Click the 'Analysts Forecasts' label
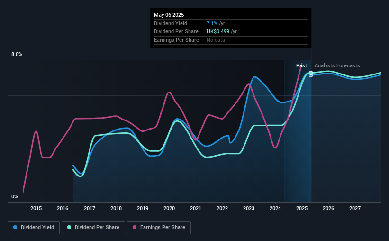The height and width of the screenshot is (241, 389). pos(337,65)
